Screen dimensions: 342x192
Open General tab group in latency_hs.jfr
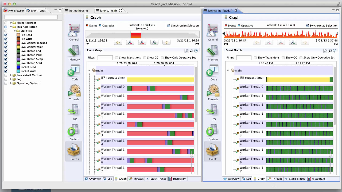click(74, 32)
